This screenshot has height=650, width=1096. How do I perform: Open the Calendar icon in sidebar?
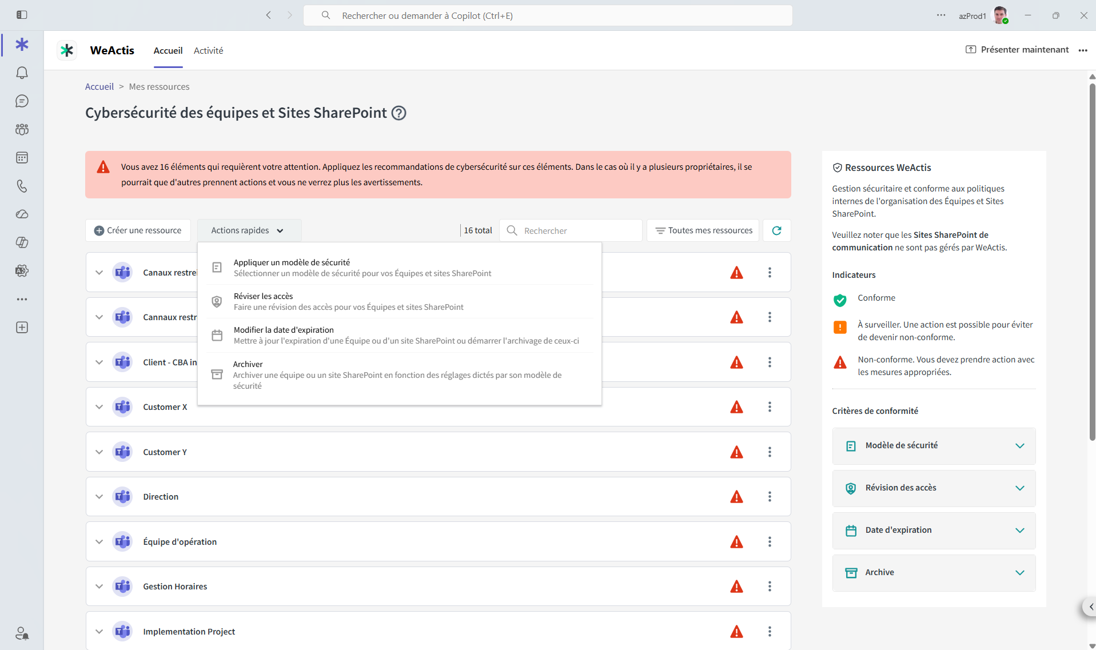(22, 158)
